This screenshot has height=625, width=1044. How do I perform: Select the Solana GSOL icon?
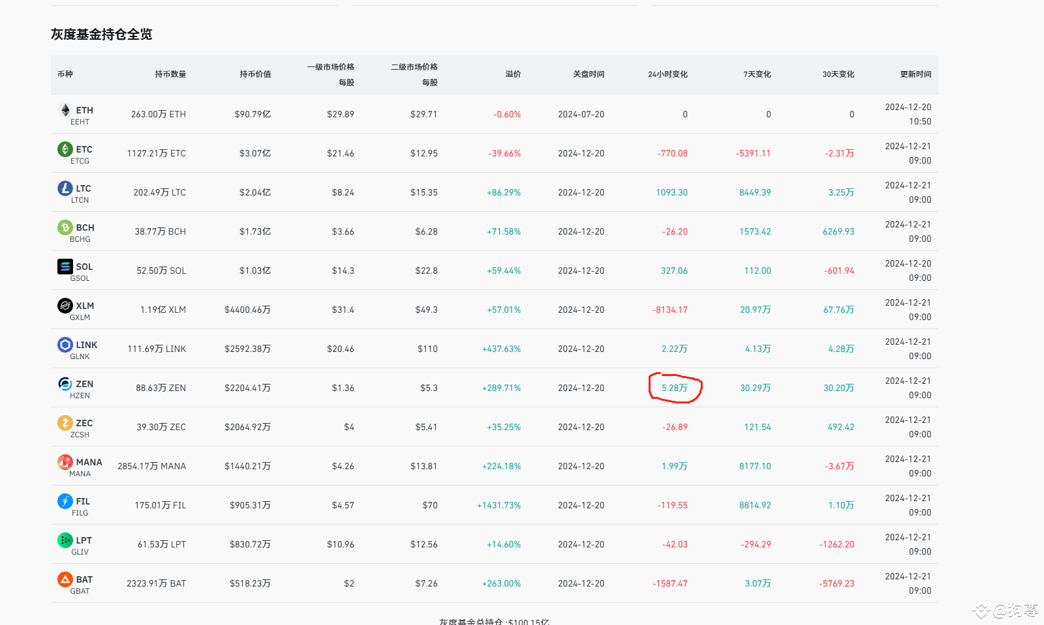(65, 266)
